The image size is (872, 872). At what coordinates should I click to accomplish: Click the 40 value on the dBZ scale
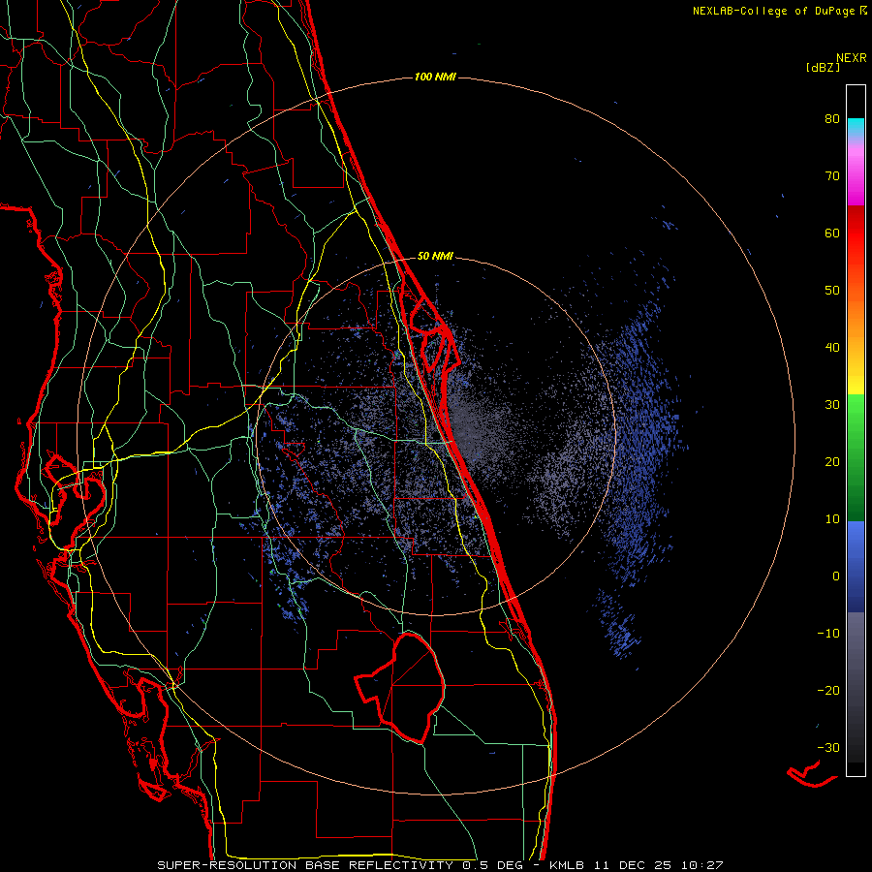click(832, 348)
